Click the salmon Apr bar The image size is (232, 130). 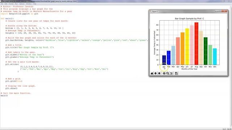coord(178,51)
